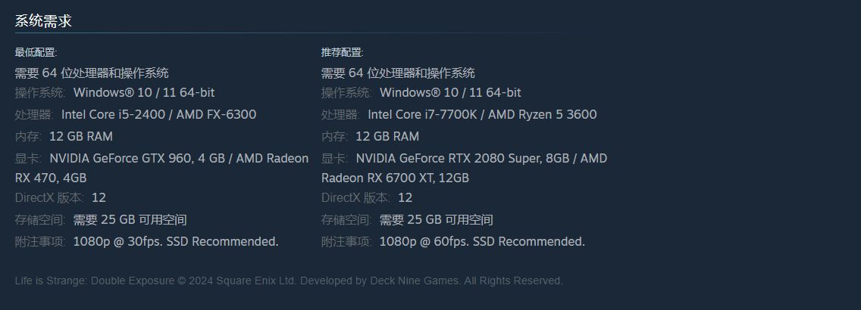Click the 系统需求 section heading

click(x=43, y=21)
